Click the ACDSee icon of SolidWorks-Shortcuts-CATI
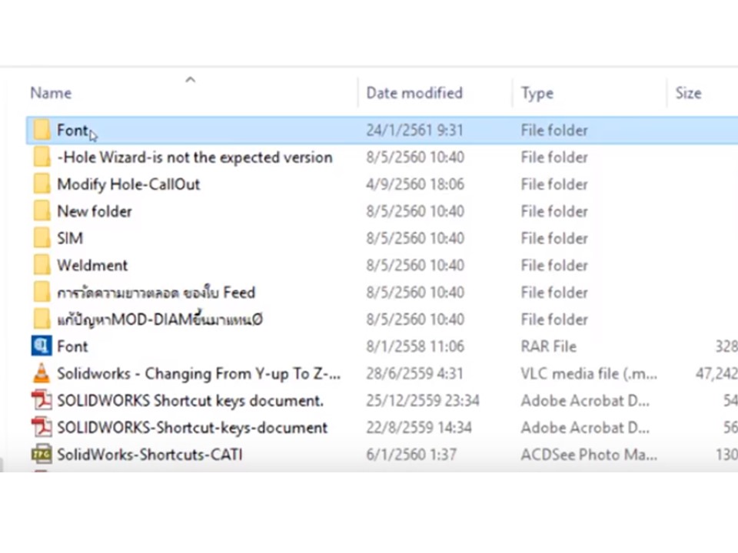The height and width of the screenshot is (553, 738). click(42, 454)
